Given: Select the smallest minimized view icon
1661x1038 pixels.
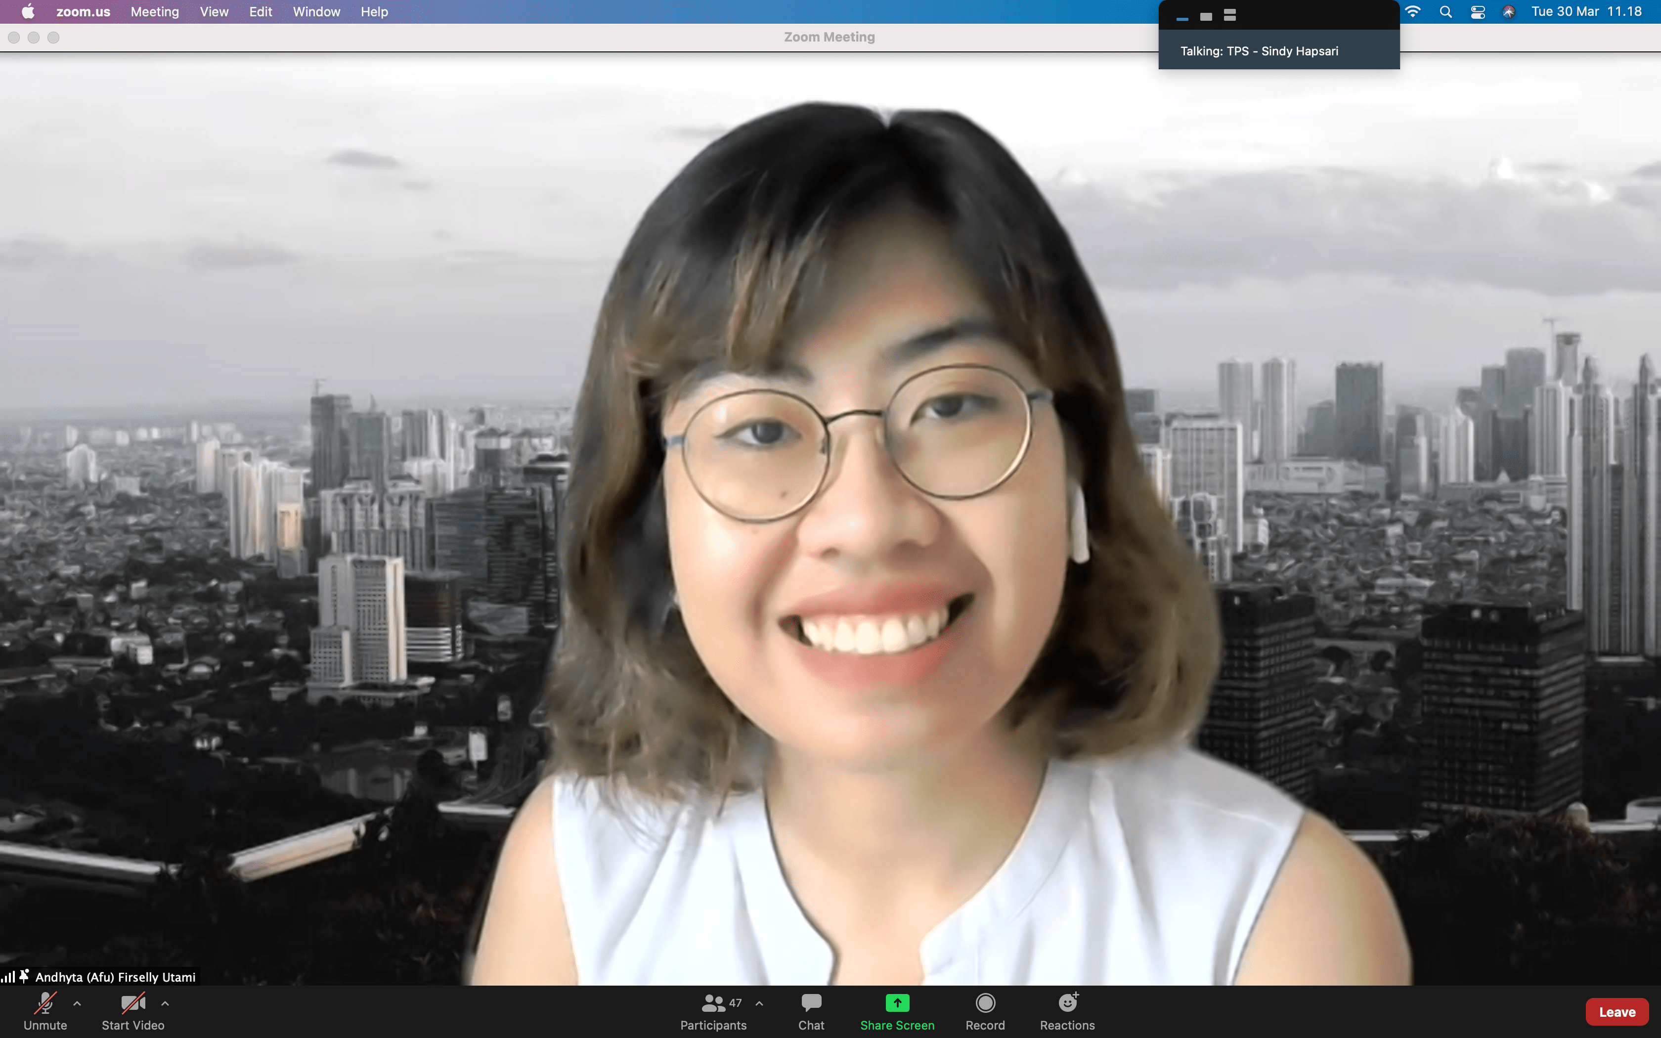Looking at the screenshot, I should click(x=1182, y=18).
